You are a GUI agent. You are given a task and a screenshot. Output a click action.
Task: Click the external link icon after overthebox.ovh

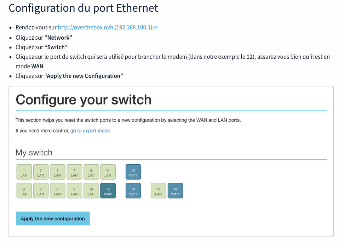tap(155, 28)
